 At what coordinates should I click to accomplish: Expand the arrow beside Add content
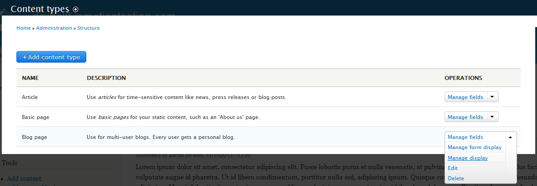click(x=2, y=179)
